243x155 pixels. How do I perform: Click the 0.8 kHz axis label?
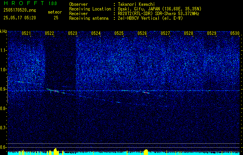[3, 108]
